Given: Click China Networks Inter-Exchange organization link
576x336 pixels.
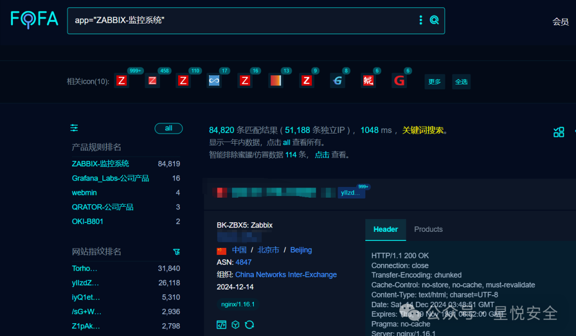Looking at the screenshot, I should point(286,275).
